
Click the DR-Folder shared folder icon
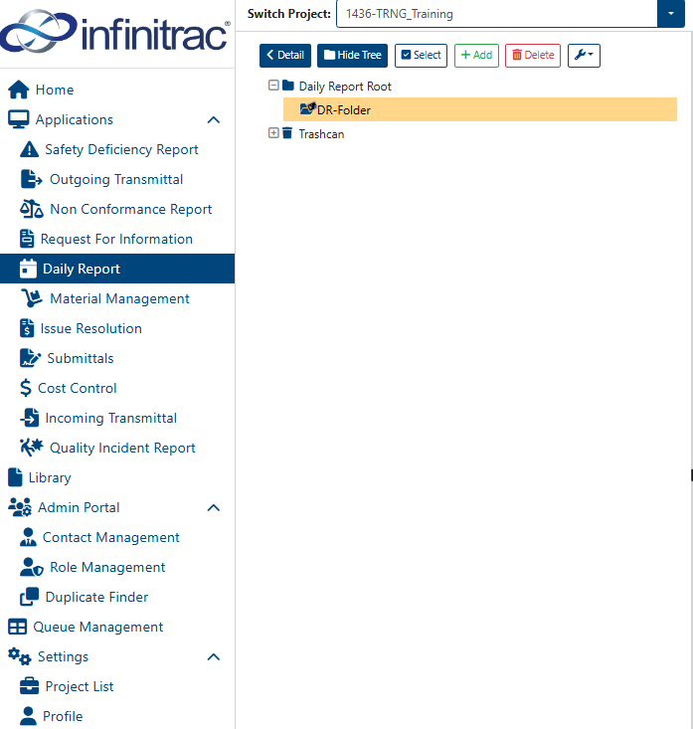click(x=307, y=108)
